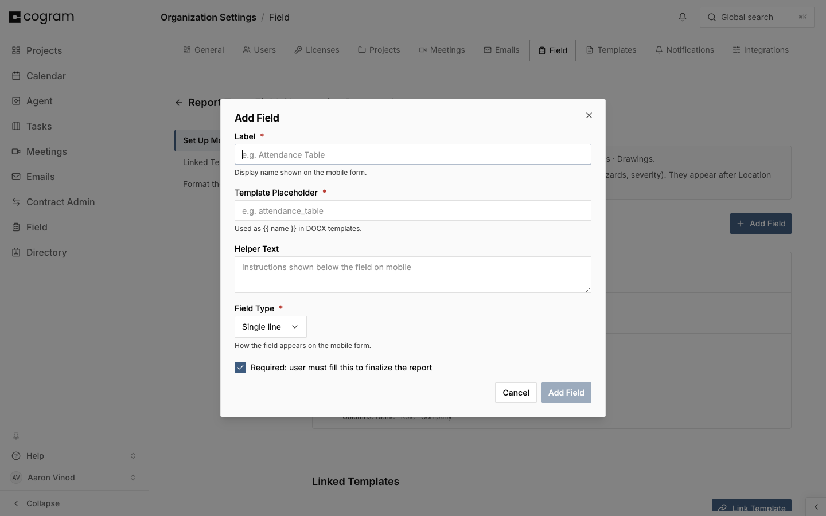Open Contract Admin in the sidebar

53,202
